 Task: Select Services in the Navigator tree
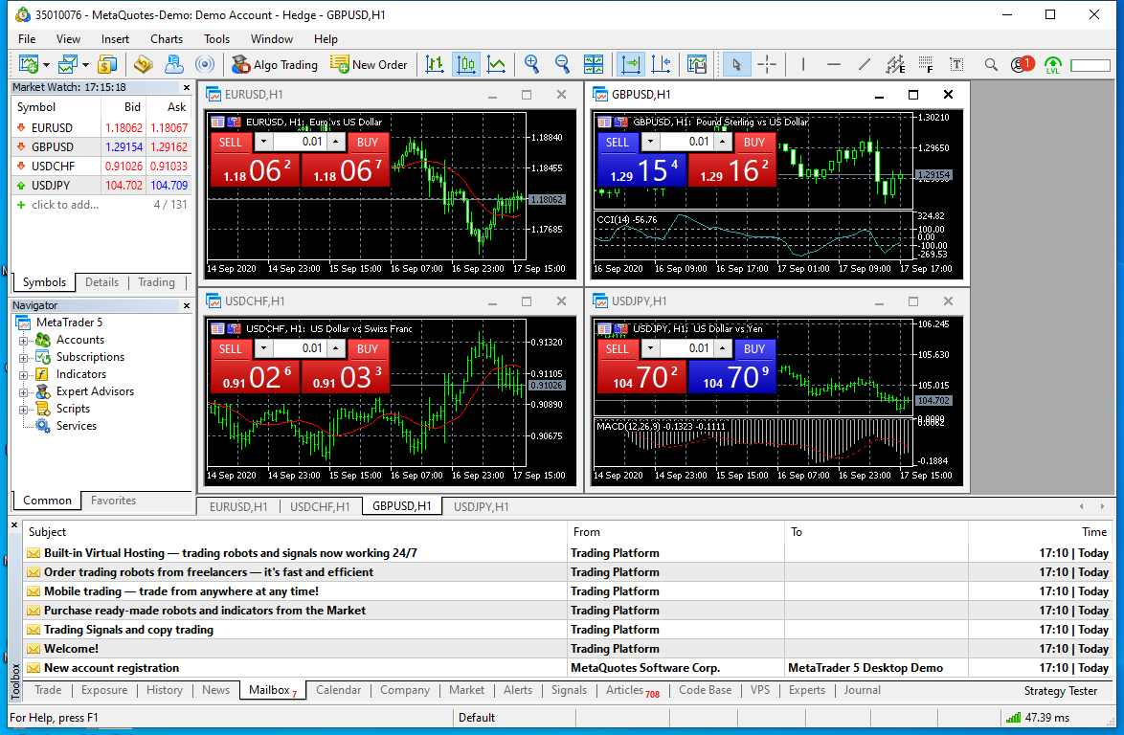[76, 426]
